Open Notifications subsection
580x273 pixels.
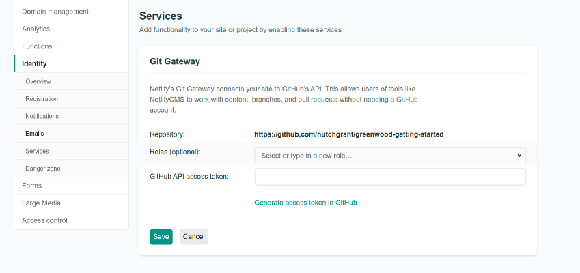pos(72,116)
